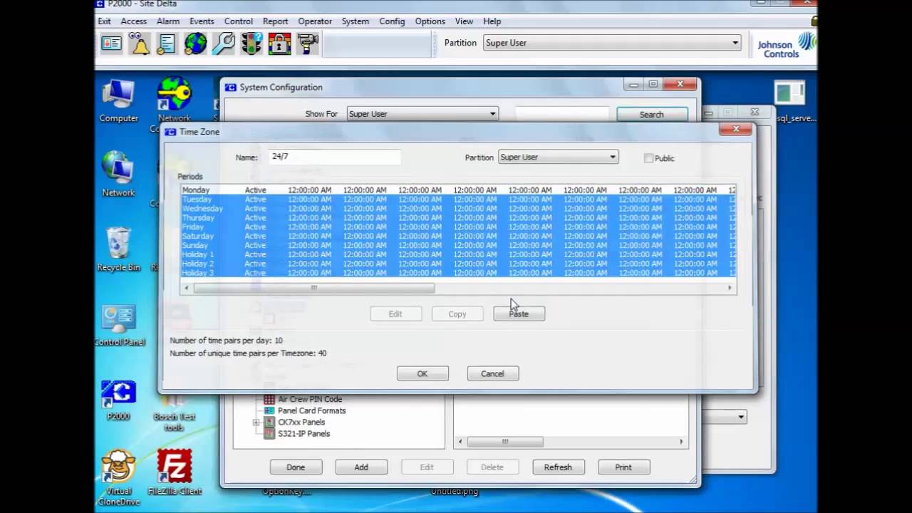The height and width of the screenshot is (513, 912).
Task: Select Panel Card Formats tree item
Action: click(x=311, y=410)
